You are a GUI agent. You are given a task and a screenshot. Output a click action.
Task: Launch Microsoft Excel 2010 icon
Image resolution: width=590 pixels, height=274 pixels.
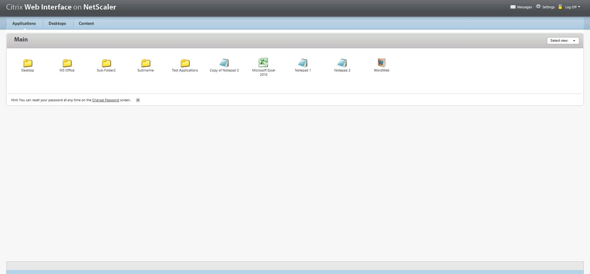(263, 62)
